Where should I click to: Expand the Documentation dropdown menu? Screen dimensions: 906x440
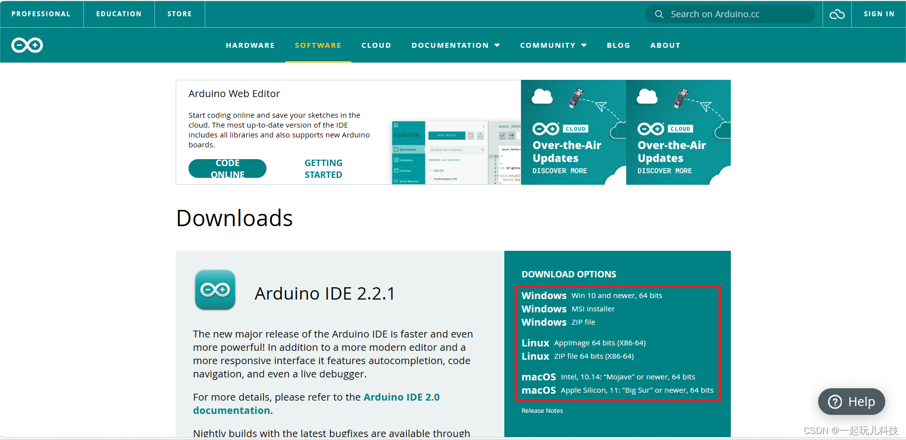(x=456, y=45)
